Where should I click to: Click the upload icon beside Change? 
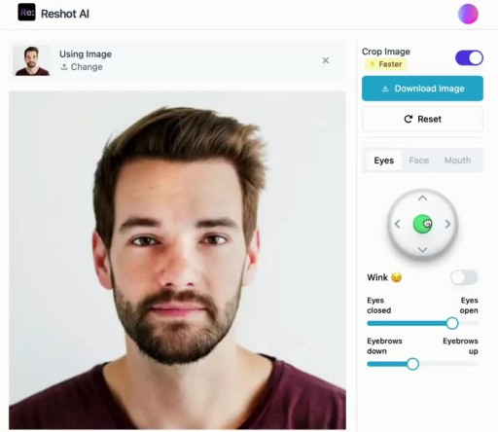click(64, 67)
